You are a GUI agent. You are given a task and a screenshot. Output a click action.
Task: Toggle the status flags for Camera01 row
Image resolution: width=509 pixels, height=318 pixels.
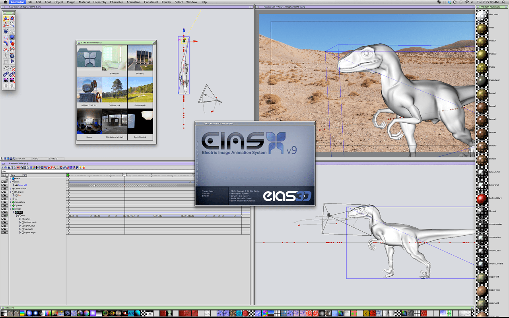click(5, 185)
